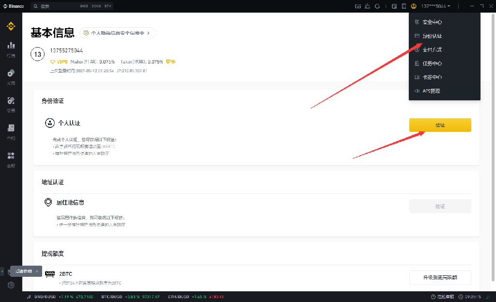Click the last login time (上次登录时间) line

point(98,71)
